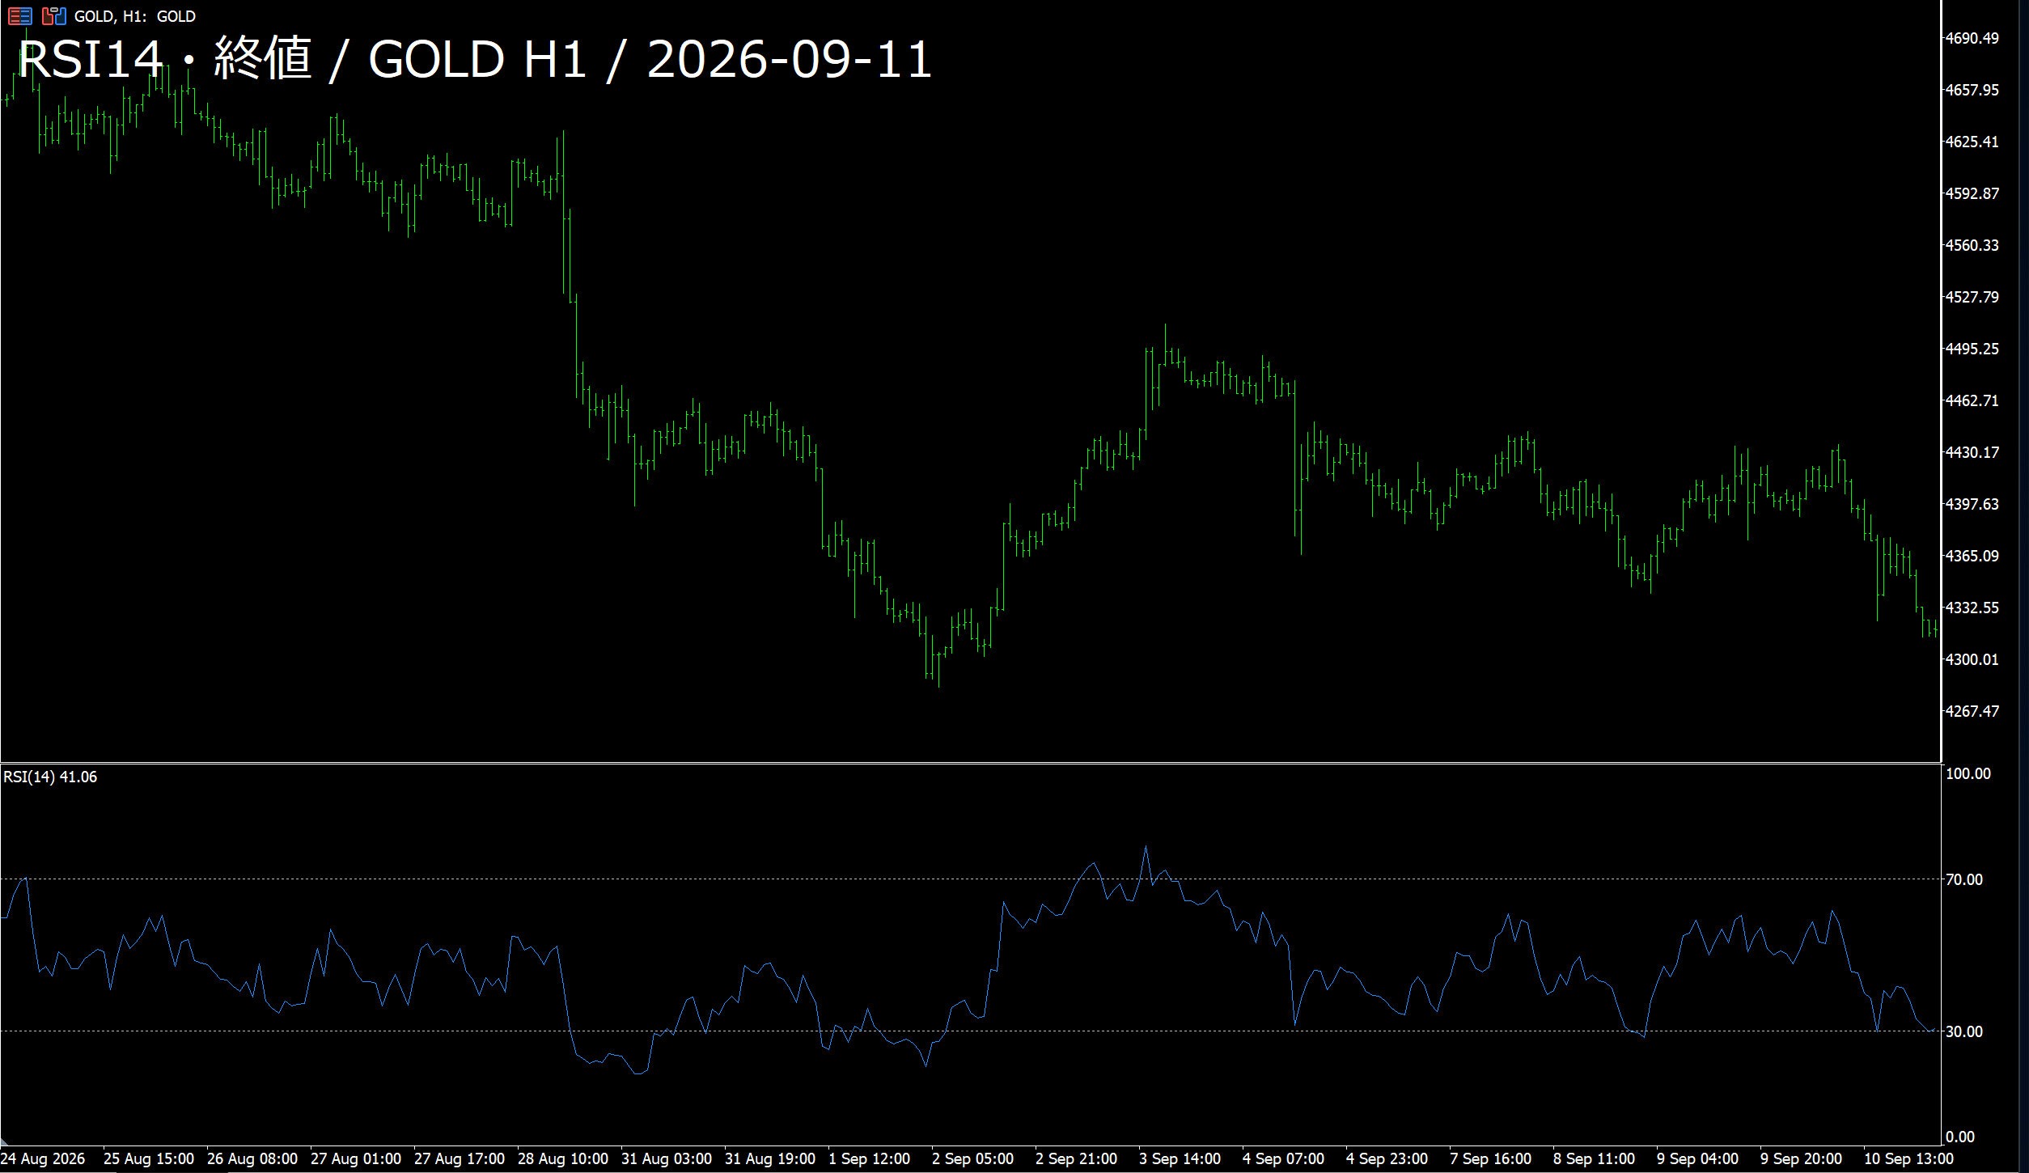Click the '9 Sep 04:00' time label

[x=1698, y=1158]
